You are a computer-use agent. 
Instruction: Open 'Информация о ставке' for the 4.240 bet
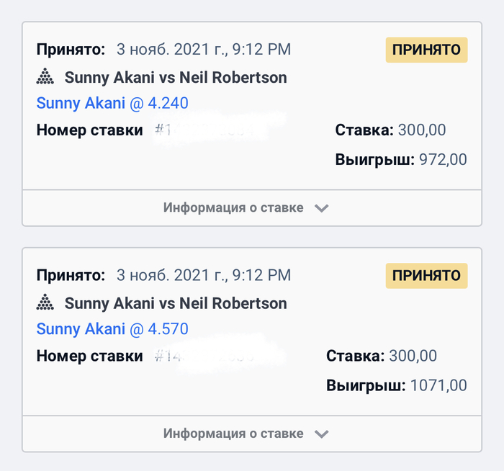pos(233,208)
